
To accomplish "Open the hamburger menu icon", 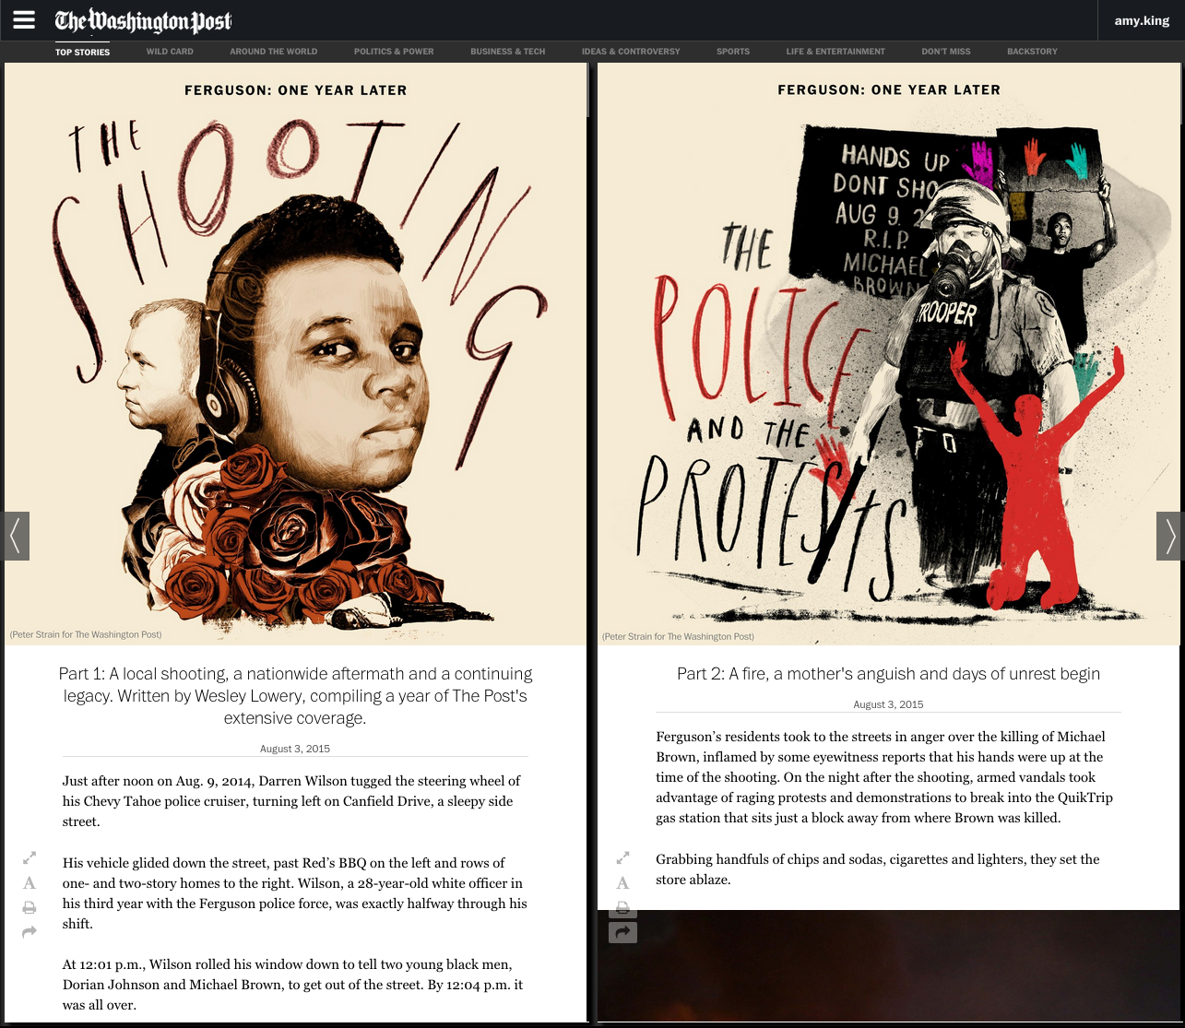I will tap(24, 19).
